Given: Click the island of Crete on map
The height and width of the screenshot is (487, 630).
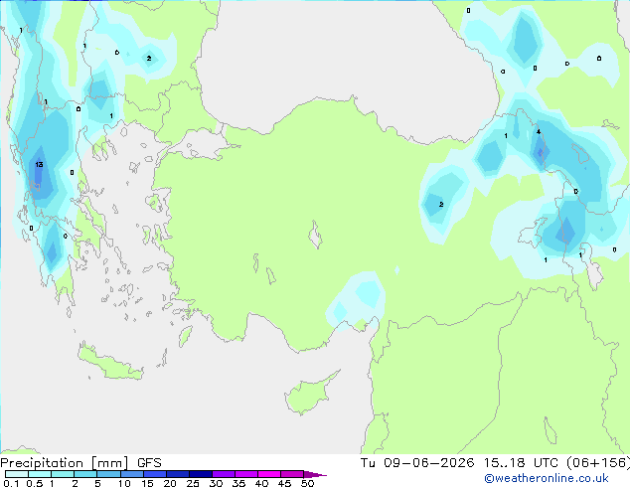Looking at the screenshot, I should (x=110, y=363).
